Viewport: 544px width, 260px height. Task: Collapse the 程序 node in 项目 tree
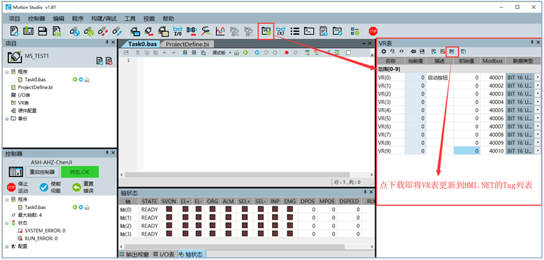7,72
